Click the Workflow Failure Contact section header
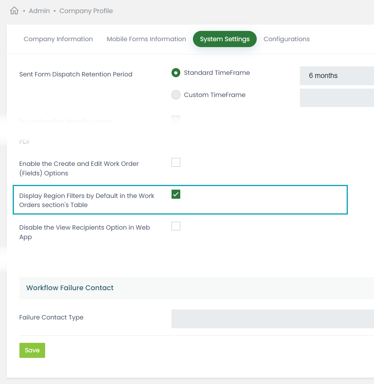374x384 pixels. tap(70, 288)
